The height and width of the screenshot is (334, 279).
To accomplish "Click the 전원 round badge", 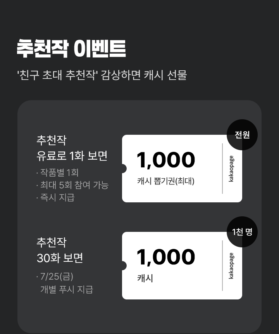I will [x=242, y=135].
